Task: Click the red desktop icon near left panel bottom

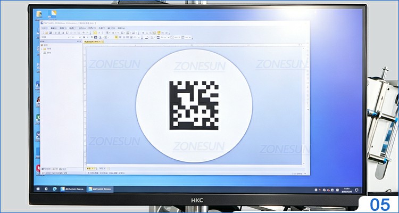Action: pos(38,168)
